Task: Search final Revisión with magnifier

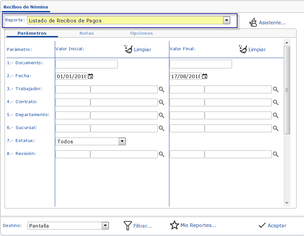Action: pyautogui.click(x=276, y=154)
